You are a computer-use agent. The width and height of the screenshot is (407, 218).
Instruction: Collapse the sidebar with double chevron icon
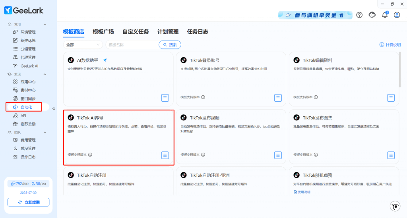pyautogui.click(x=54, y=108)
